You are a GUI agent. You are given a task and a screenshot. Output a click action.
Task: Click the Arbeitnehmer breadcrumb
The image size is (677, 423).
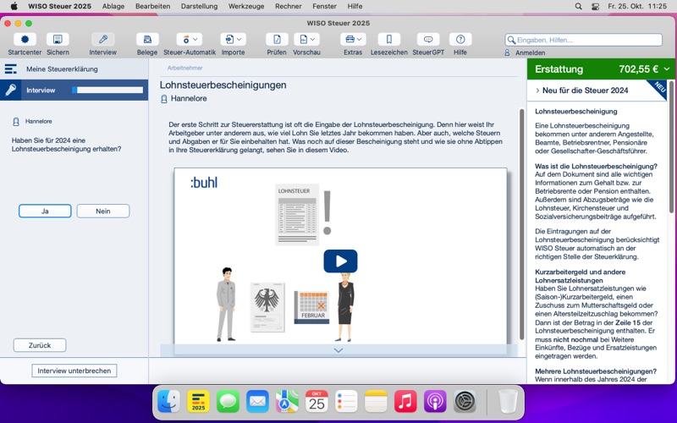tap(184, 68)
